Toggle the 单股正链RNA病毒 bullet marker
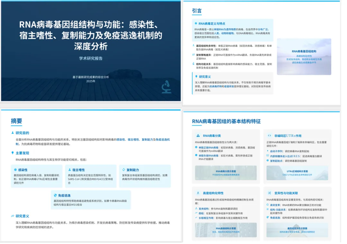The width and height of the screenshot is (347, 244). tap(196, 147)
